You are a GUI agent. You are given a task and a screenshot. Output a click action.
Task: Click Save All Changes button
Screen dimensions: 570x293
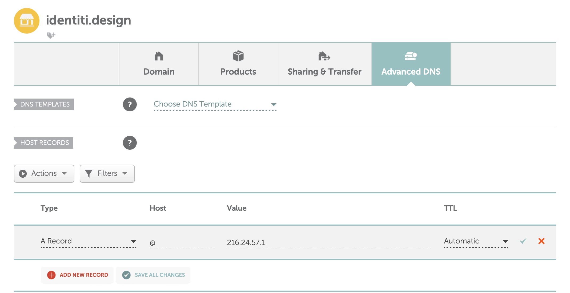pyautogui.click(x=153, y=275)
